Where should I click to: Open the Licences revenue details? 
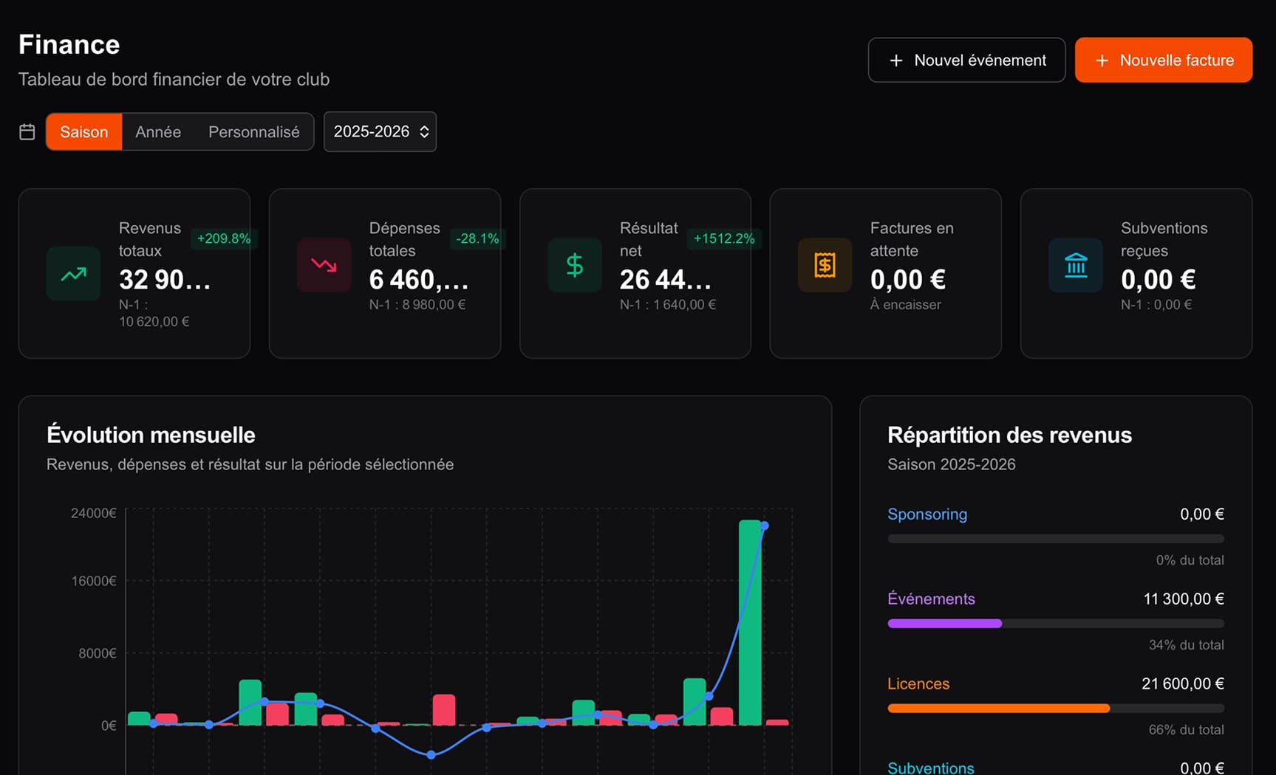918,683
